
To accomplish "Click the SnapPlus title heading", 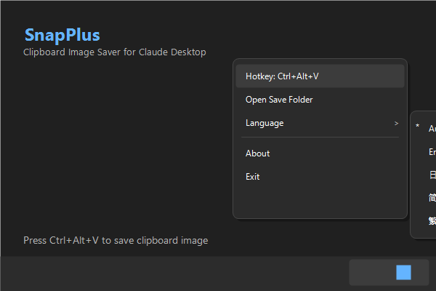I will 62,35.
